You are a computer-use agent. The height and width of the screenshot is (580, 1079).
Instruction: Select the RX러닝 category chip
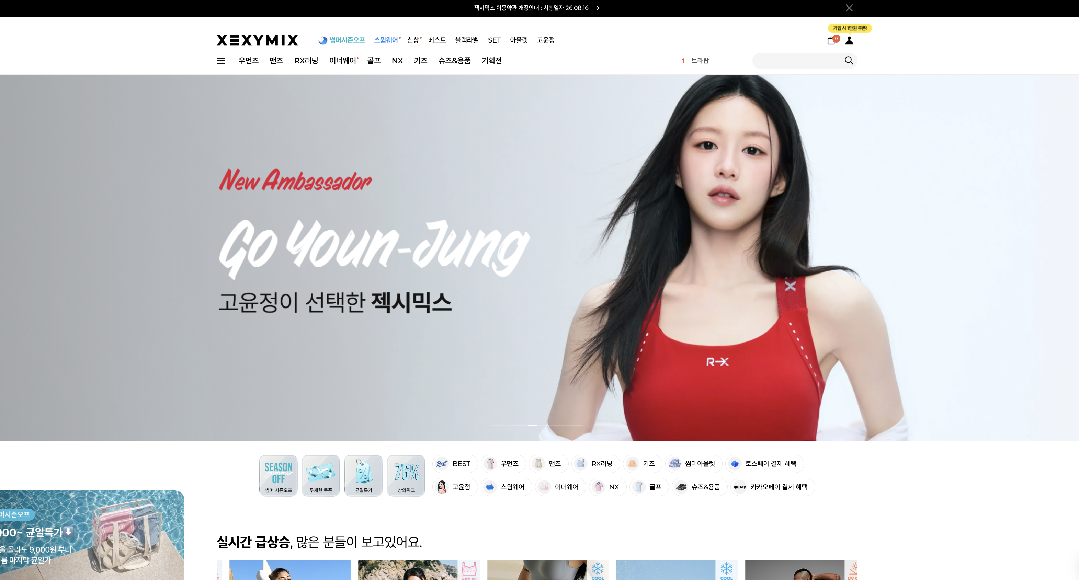(595, 464)
